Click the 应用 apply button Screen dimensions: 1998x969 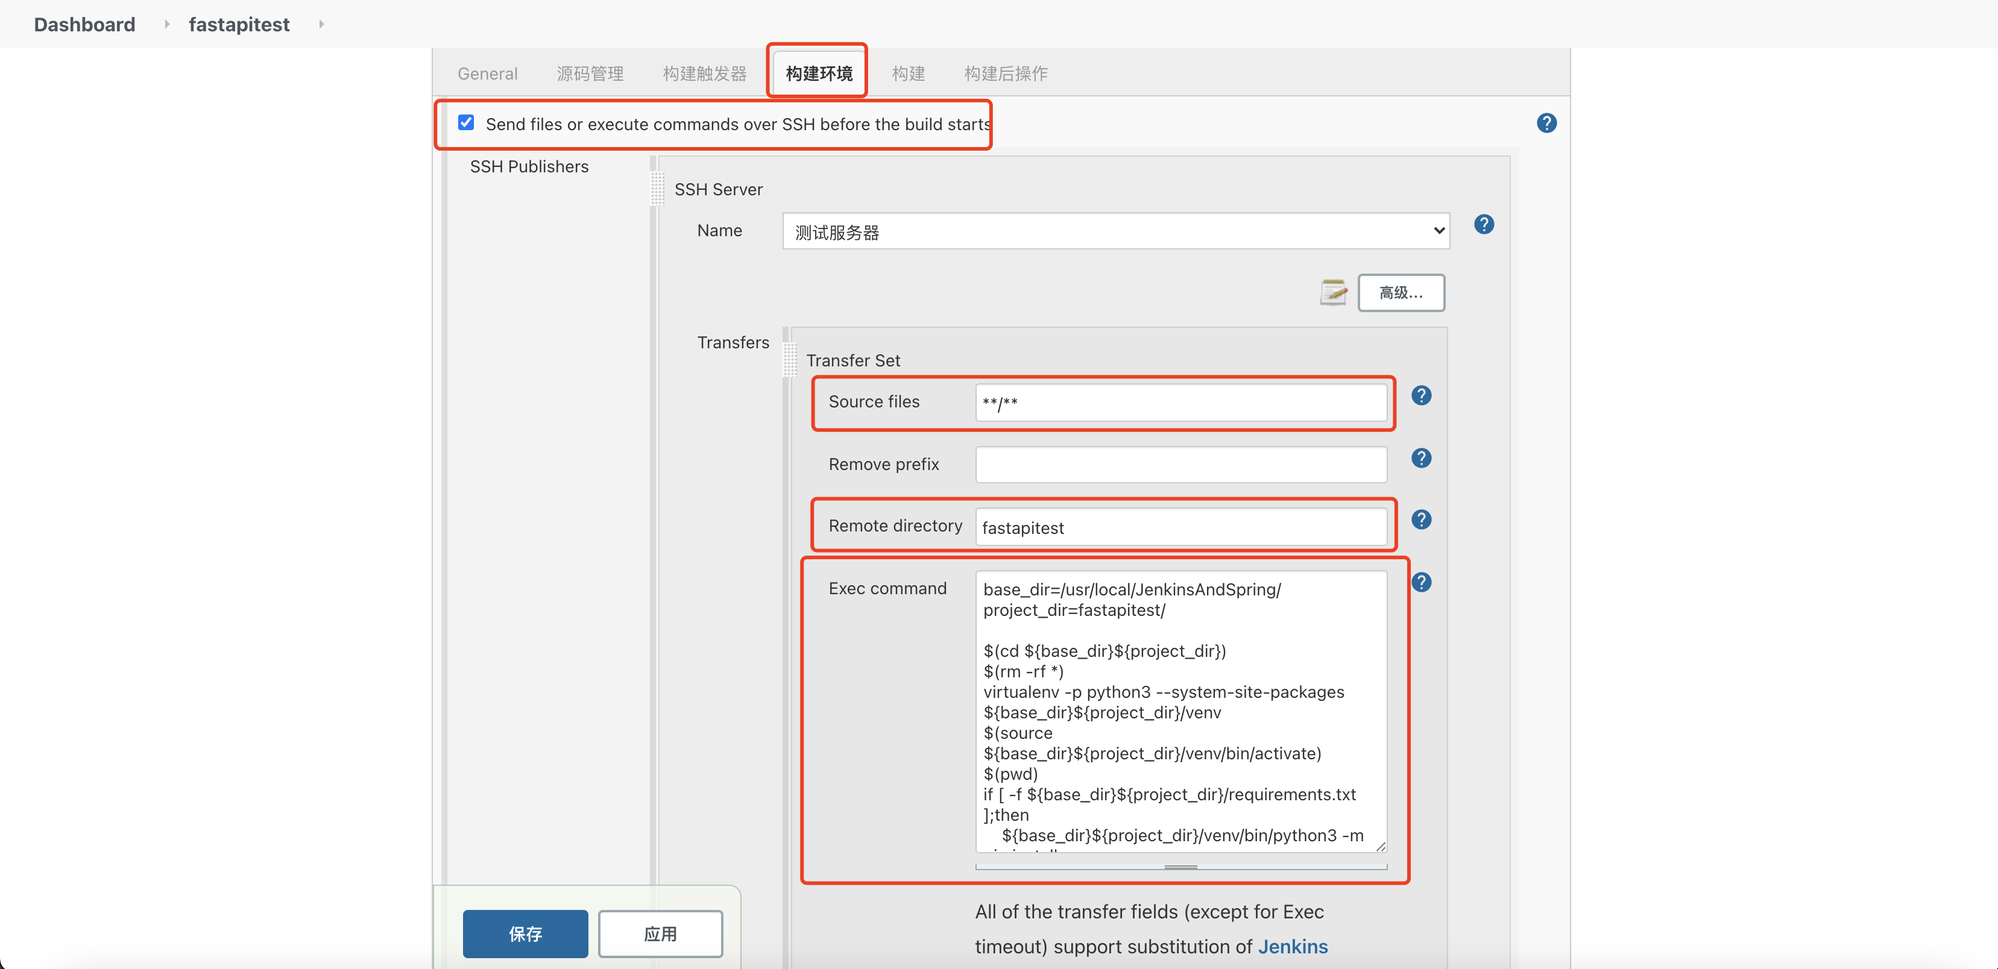[660, 933]
